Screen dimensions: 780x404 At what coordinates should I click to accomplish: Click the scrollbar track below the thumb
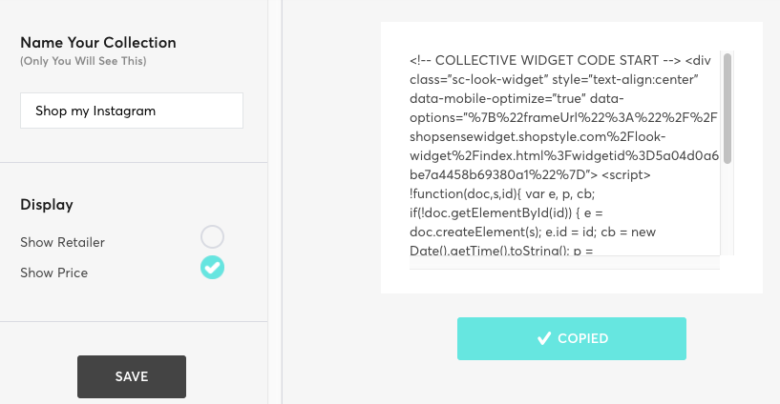pyautogui.click(x=727, y=210)
